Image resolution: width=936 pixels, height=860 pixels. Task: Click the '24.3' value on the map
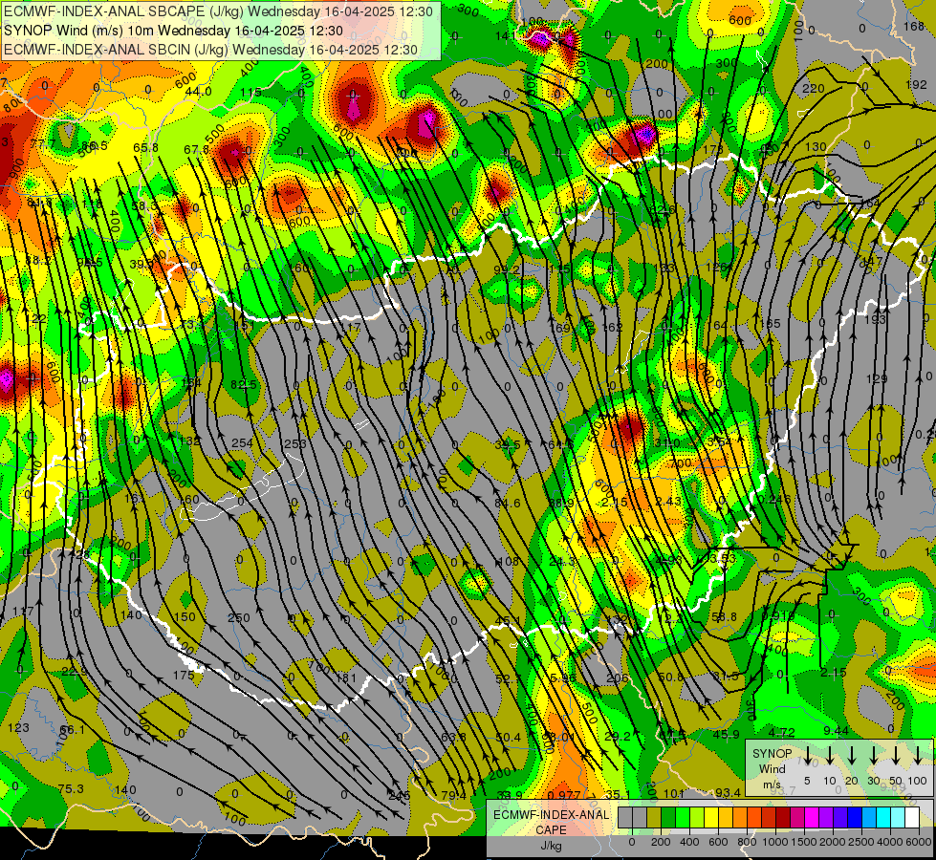[562, 561]
